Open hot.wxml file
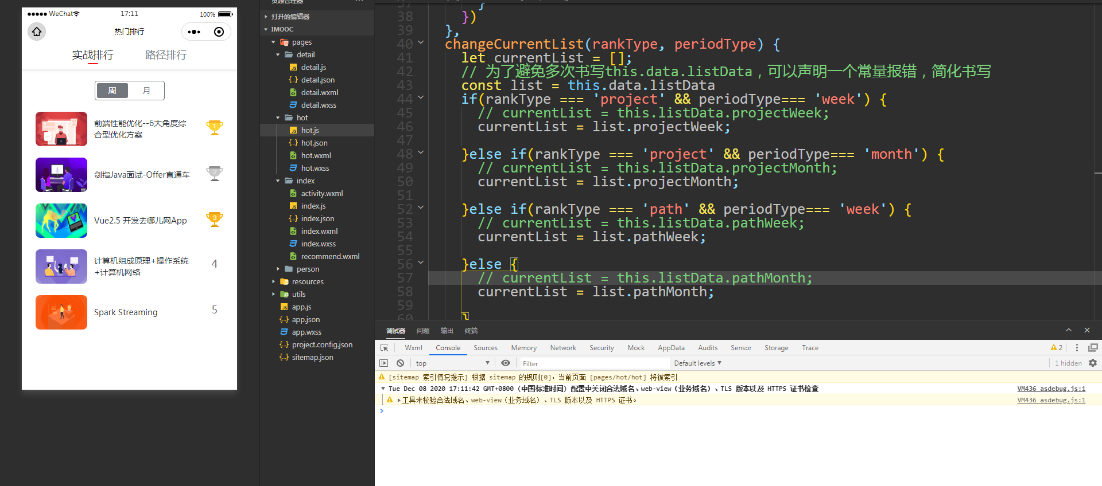This screenshot has height=486, width=1102. coord(317,156)
